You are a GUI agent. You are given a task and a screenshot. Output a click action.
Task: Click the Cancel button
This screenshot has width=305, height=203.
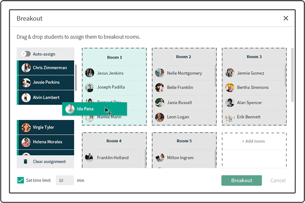pos(278,181)
